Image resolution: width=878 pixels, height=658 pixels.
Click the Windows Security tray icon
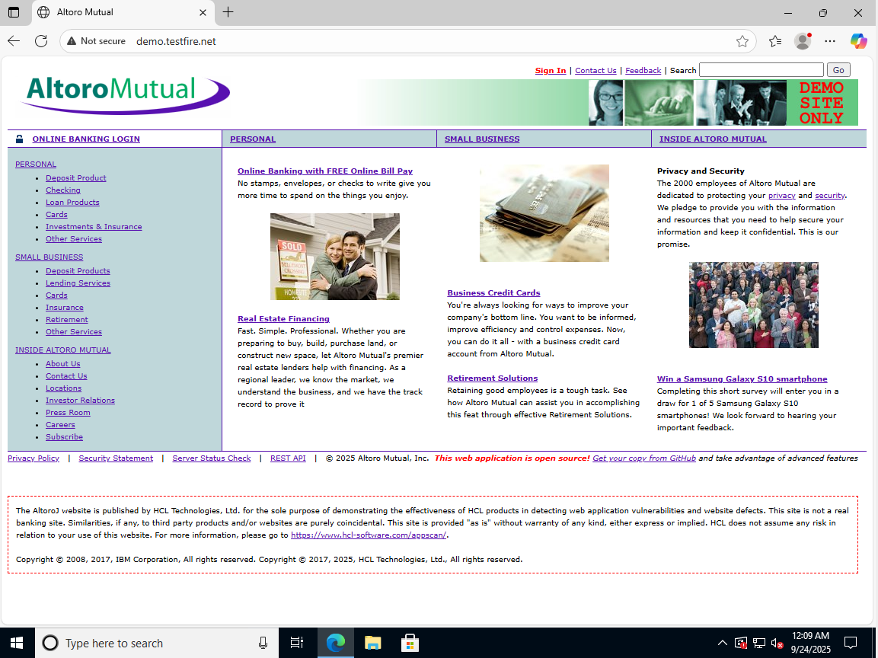(x=740, y=643)
